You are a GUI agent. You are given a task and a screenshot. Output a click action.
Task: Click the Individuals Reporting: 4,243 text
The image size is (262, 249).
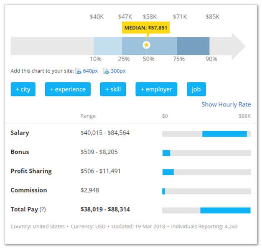coord(204,226)
